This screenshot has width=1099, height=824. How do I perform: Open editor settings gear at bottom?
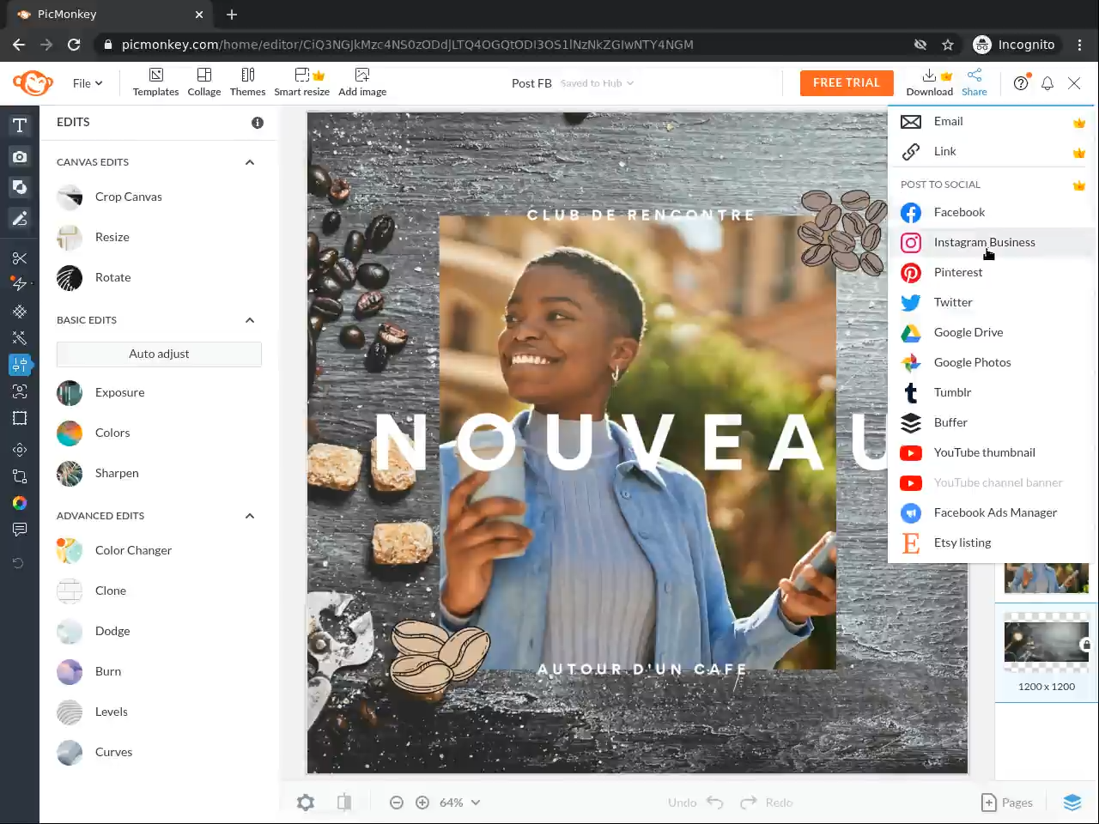306,803
